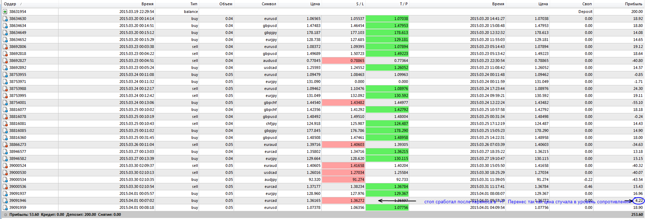Click Кредит: 0.00 in the status bar

53,215
